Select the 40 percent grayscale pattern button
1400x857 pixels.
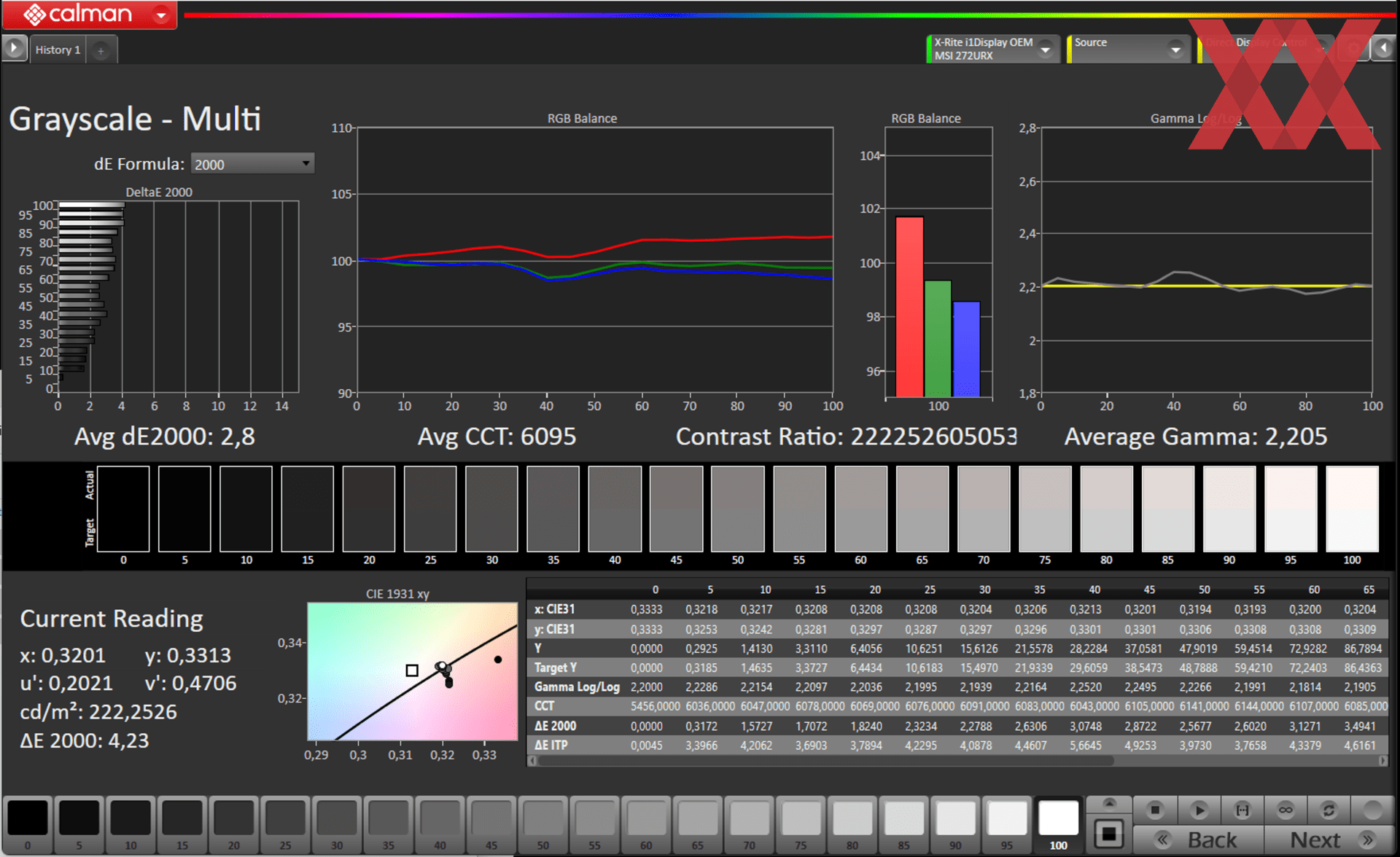coord(440,824)
